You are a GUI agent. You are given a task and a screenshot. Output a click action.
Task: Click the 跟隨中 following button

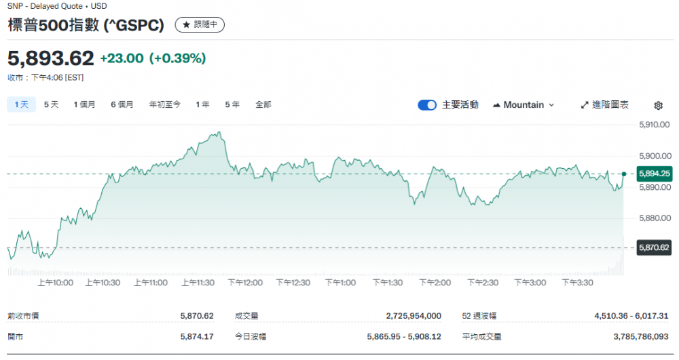[200, 24]
